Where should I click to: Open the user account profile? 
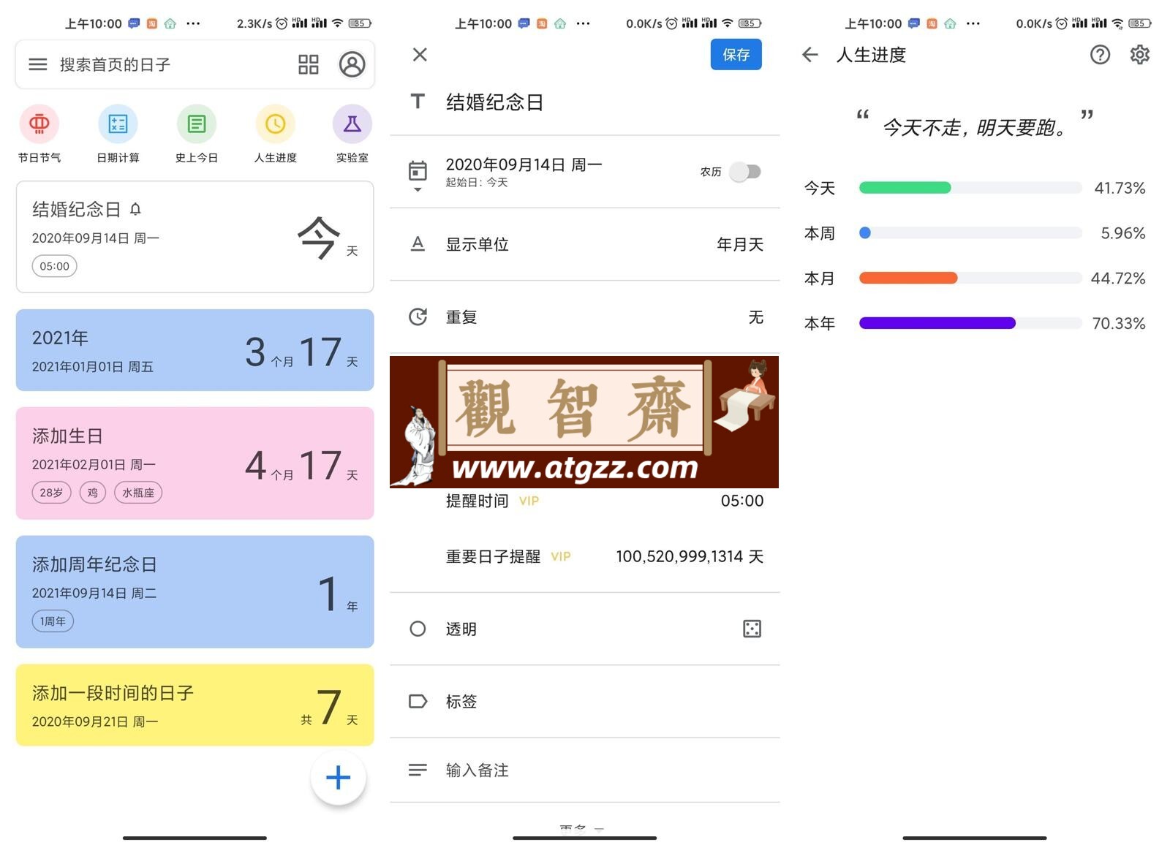pyautogui.click(x=352, y=64)
